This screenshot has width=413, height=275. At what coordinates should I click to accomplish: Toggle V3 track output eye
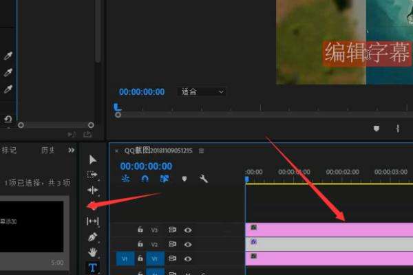coord(187,230)
